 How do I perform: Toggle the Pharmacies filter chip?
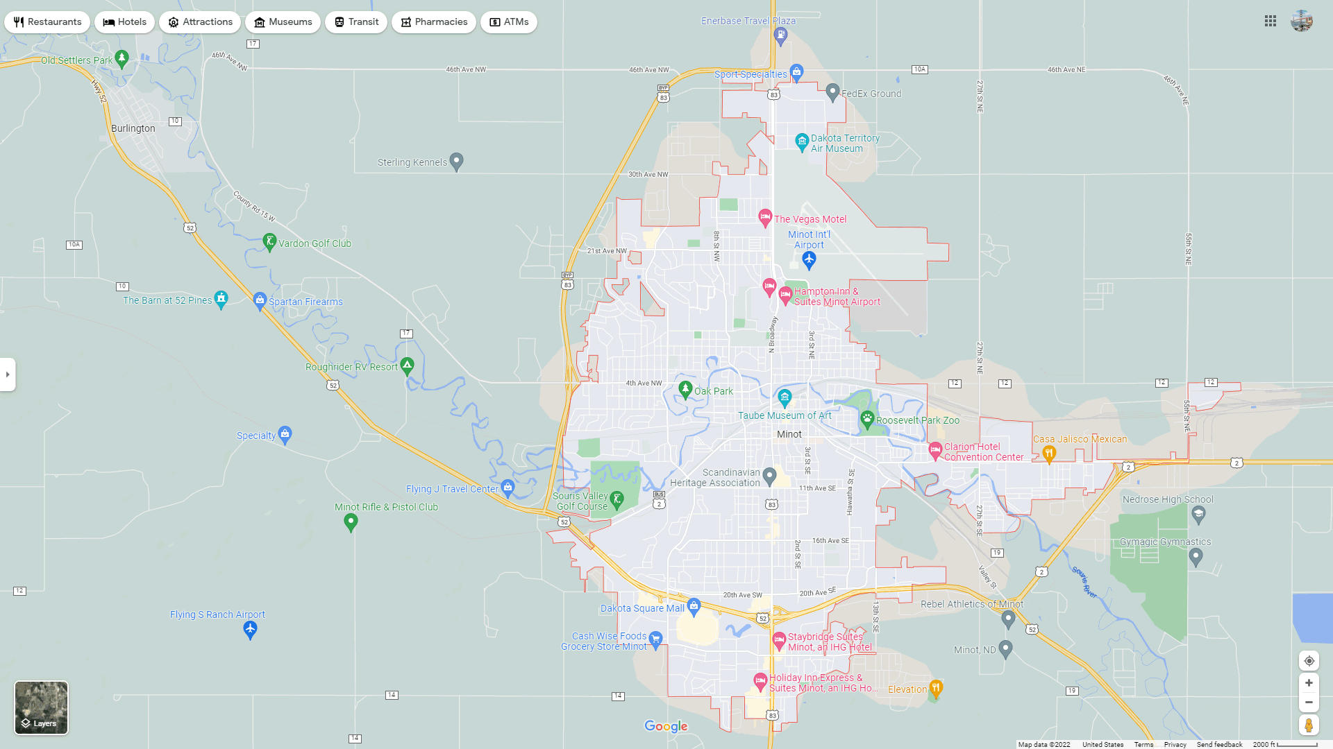[434, 21]
